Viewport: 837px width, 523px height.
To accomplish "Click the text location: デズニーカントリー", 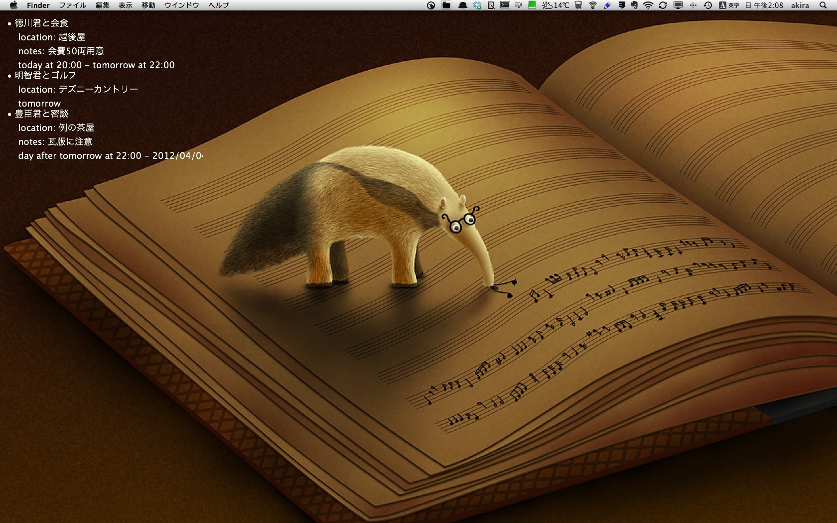I will [x=78, y=89].
